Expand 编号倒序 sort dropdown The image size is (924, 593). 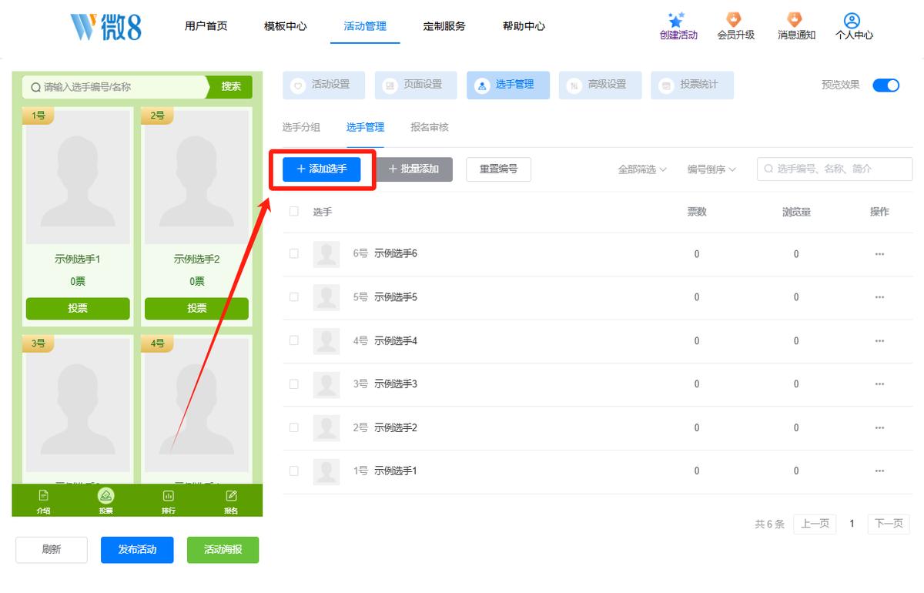point(711,169)
